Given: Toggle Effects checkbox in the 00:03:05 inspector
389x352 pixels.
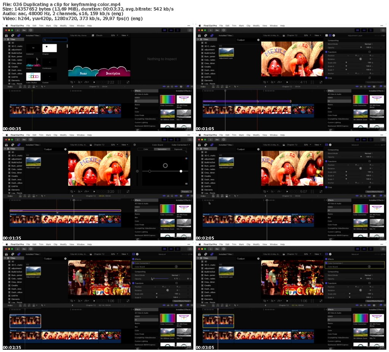Looking at the screenshot, I should point(326,259).
